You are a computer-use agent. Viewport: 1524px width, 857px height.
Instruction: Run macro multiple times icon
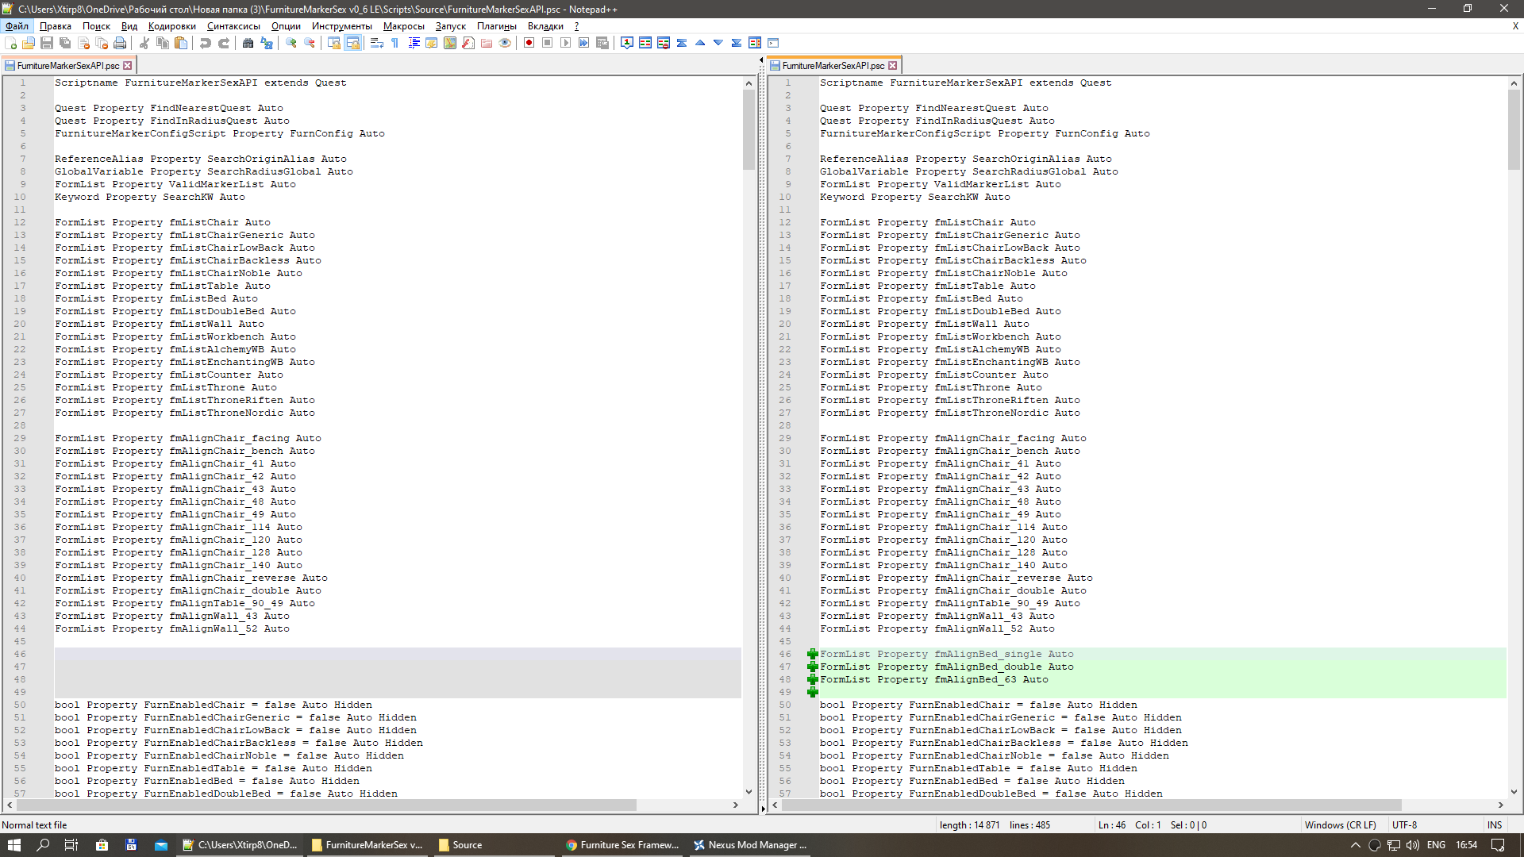coord(584,43)
